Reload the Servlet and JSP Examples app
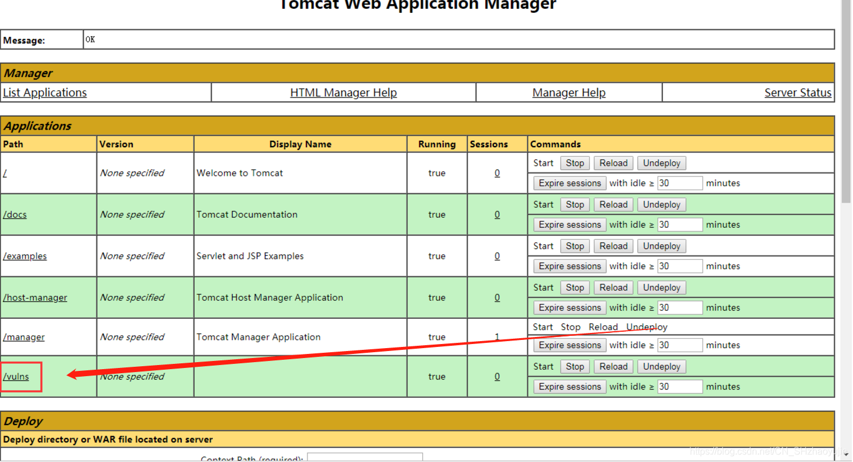The image size is (853, 462). 613,246
